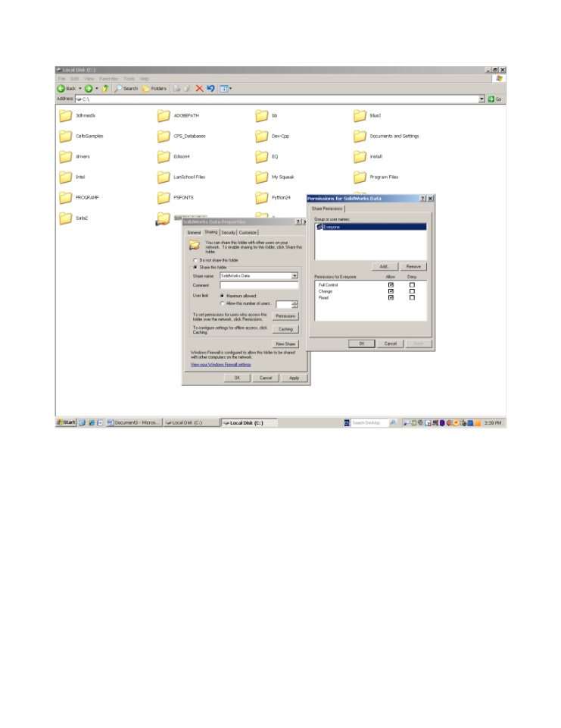Go up one folder level icon

coord(105,88)
